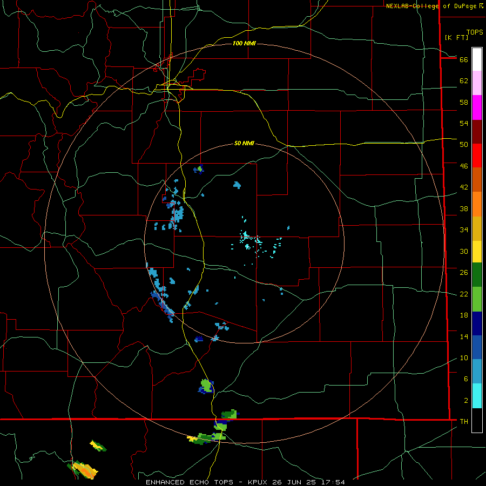
Task: Click the navy blue legend swatch
Action: [477, 323]
